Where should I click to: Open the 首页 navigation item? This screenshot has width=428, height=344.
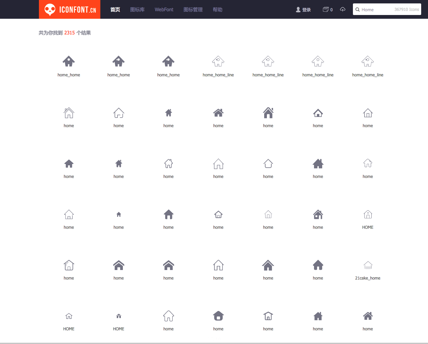(x=115, y=10)
